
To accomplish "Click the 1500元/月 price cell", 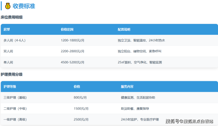I will (x=81, y=109).
